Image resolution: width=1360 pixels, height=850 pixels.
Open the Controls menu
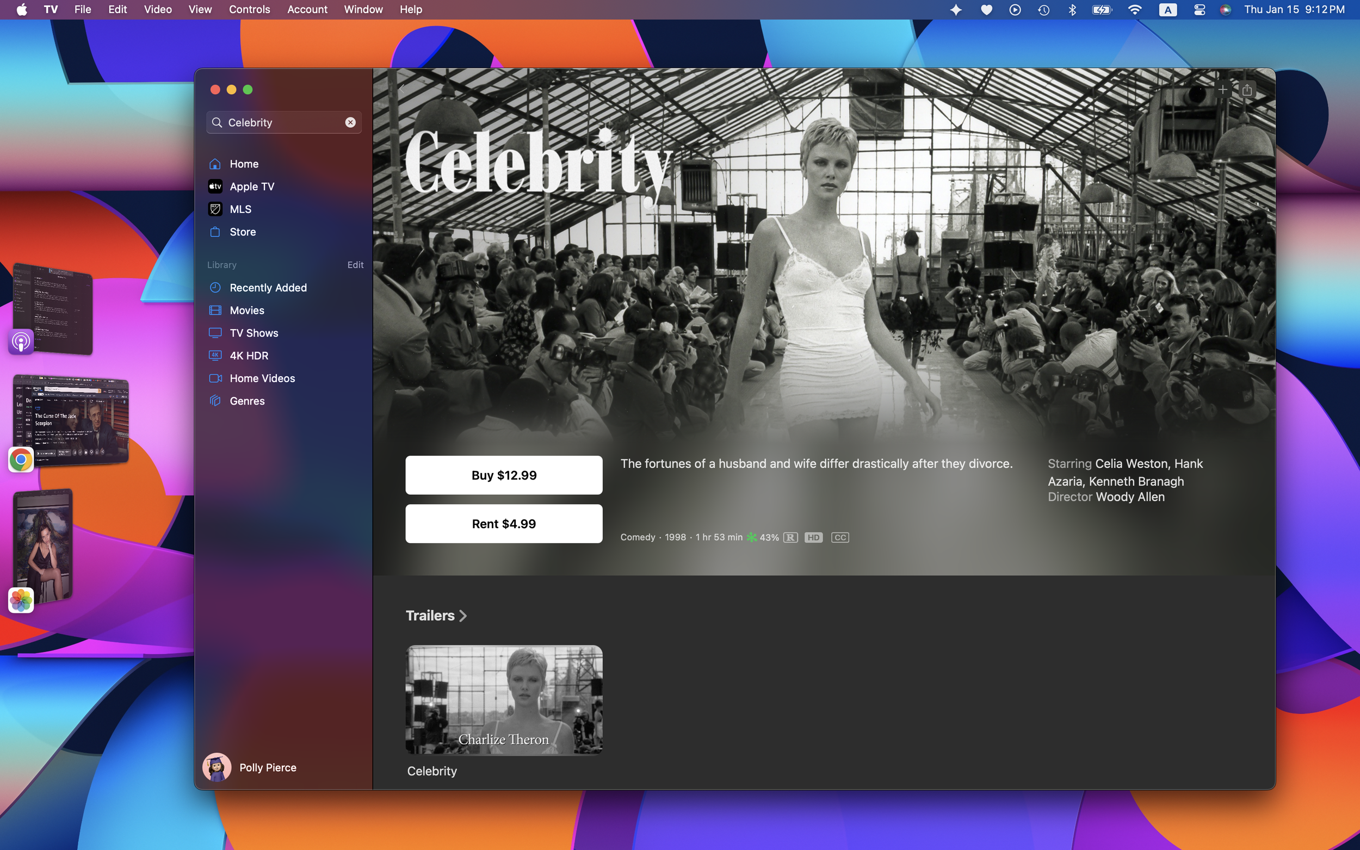click(x=249, y=10)
